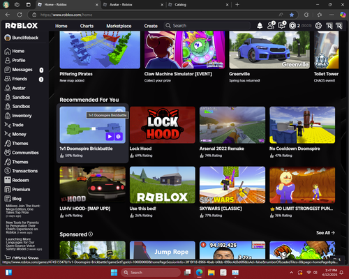The height and width of the screenshot is (279, 349).
Task: Switch to the Avatar - Roblox tab
Action: pos(133,5)
